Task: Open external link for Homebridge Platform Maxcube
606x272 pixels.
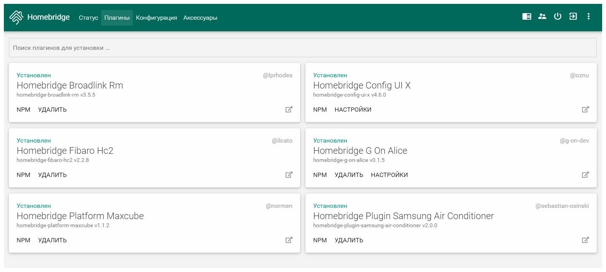Action: point(289,240)
